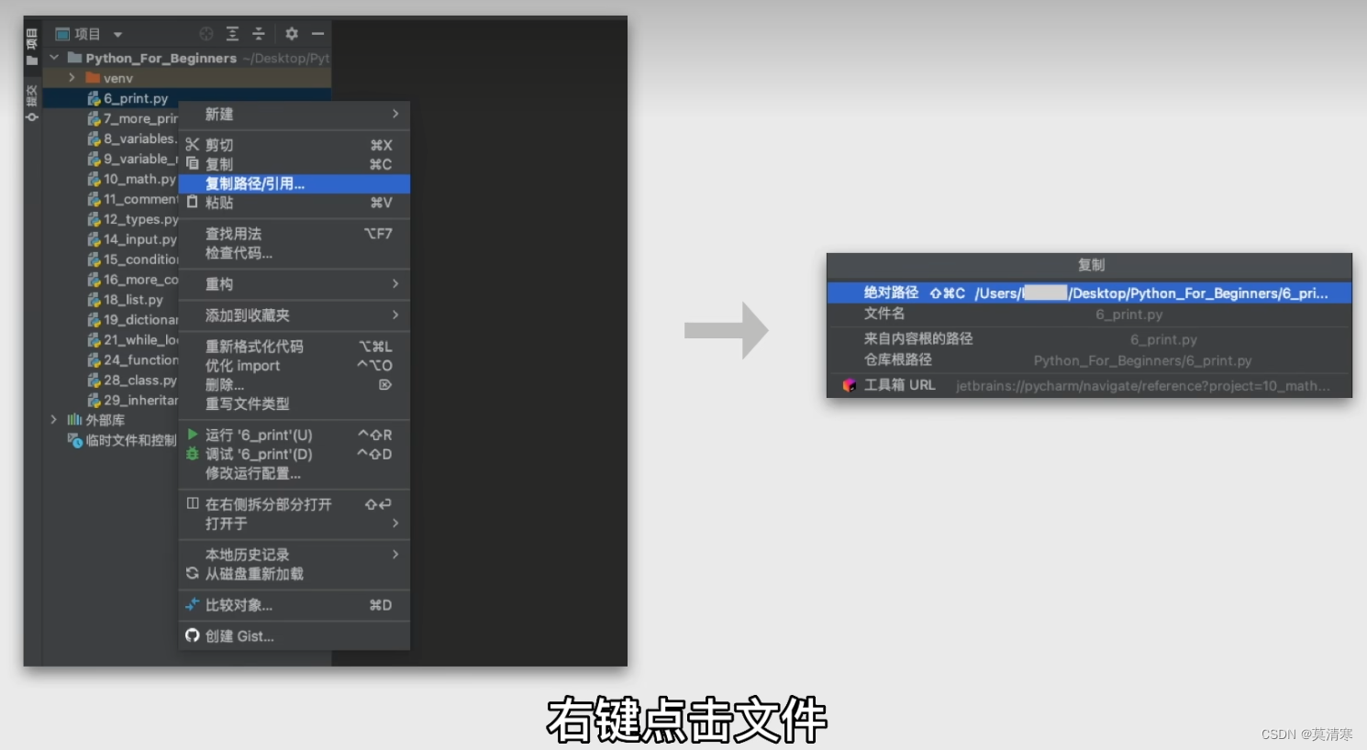
Task: Select 7_more_print file in tree
Action: click(132, 118)
